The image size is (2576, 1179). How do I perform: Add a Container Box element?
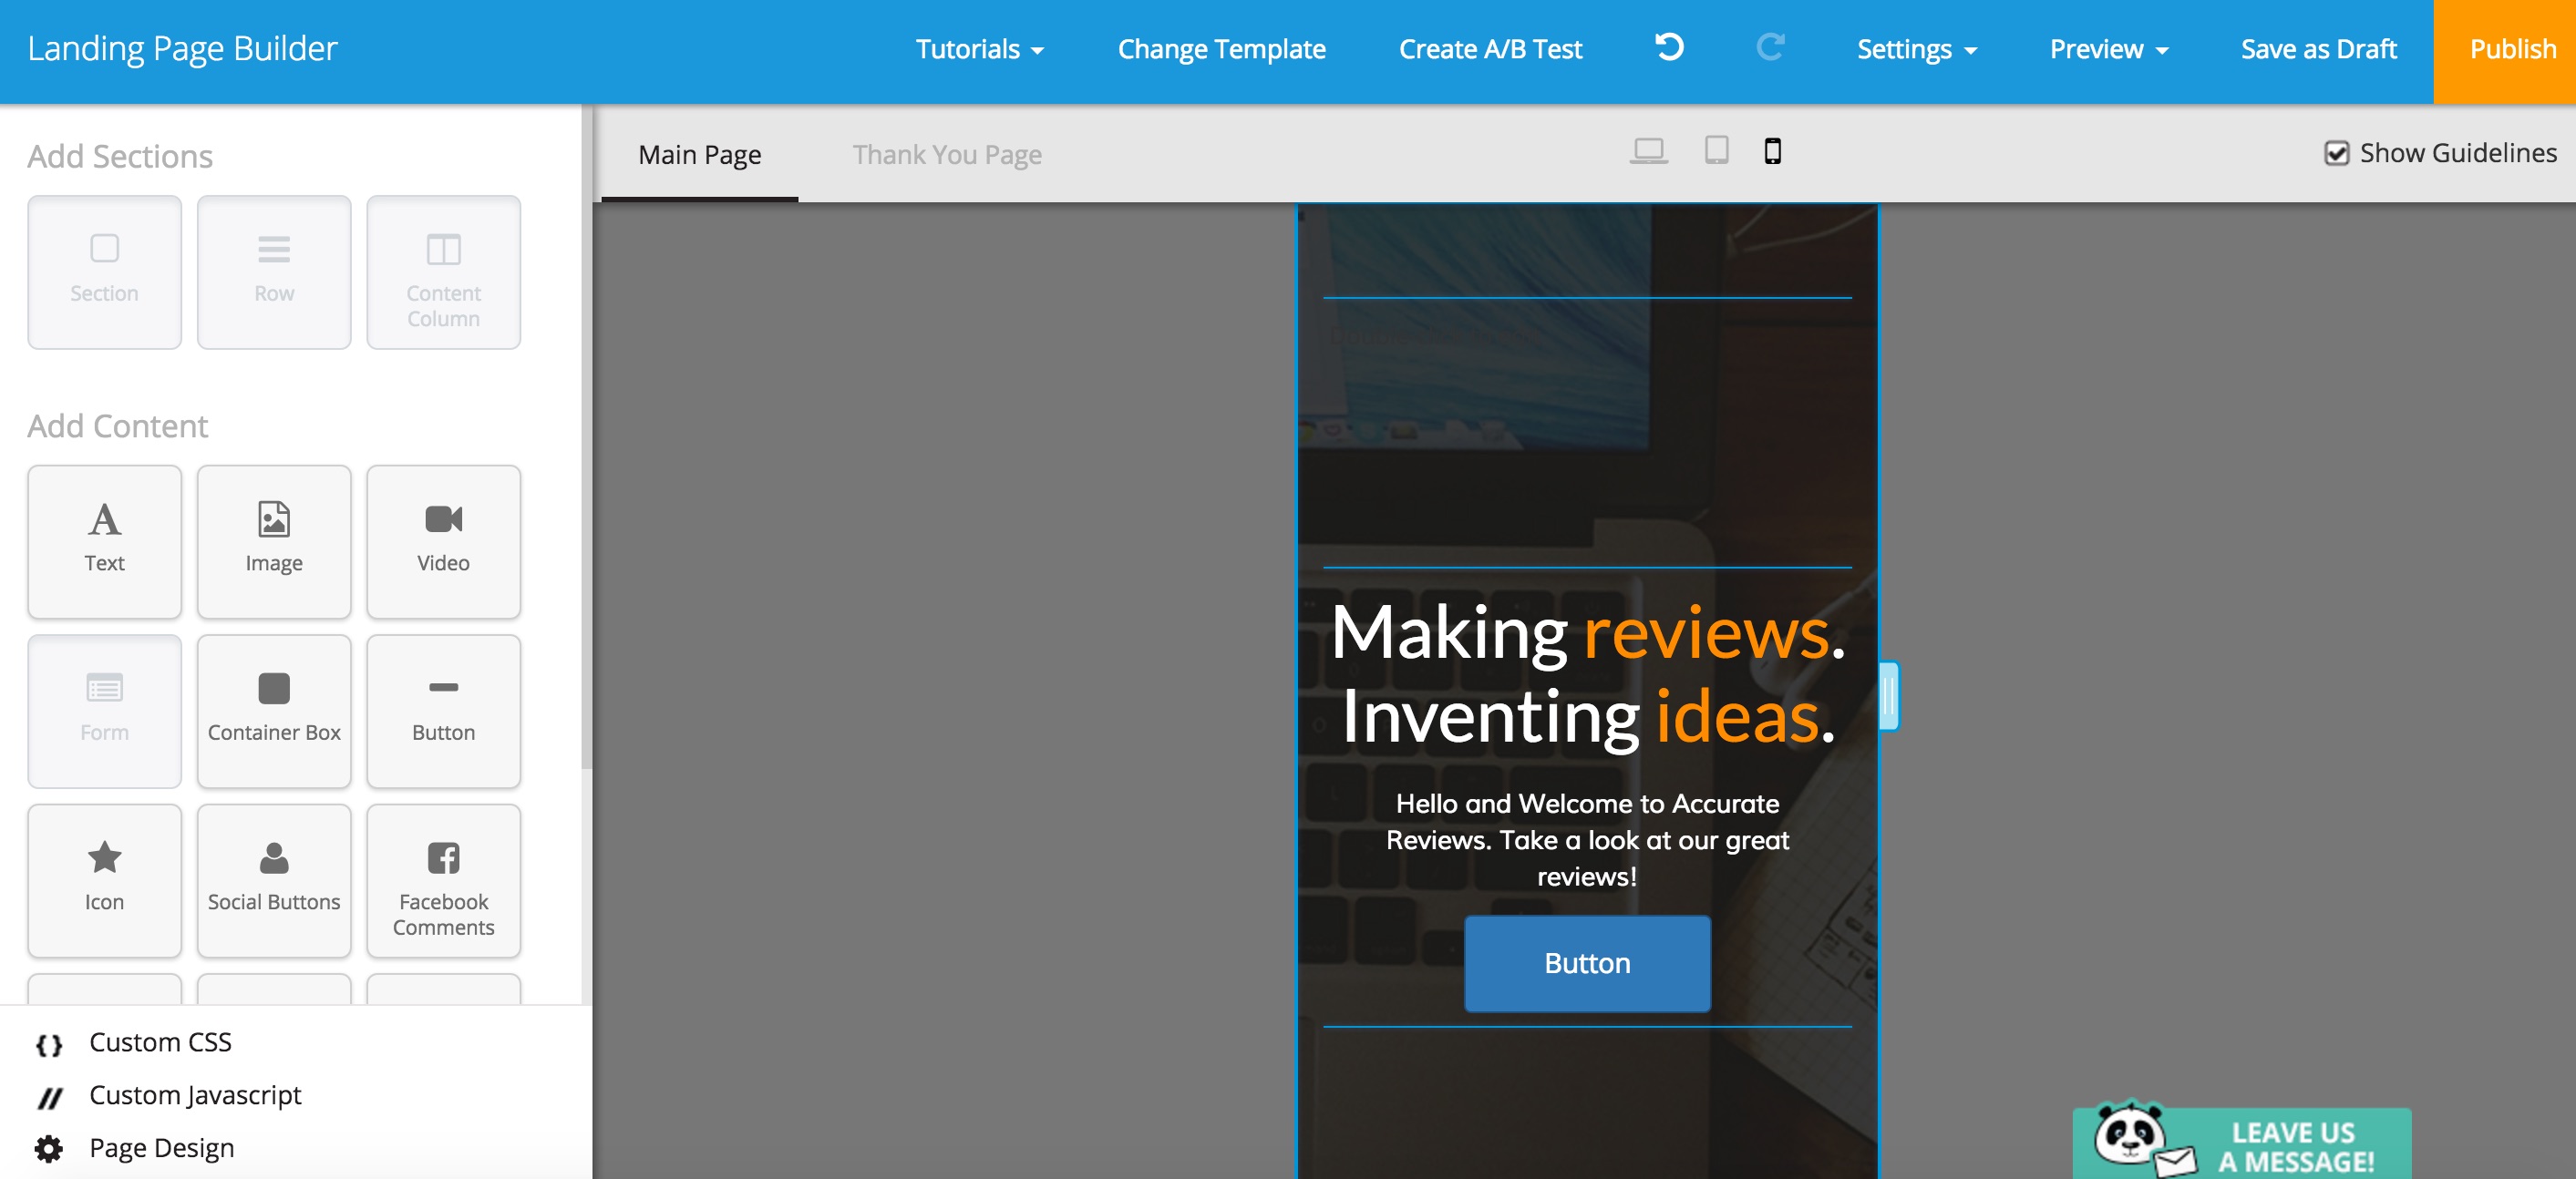coord(273,711)
